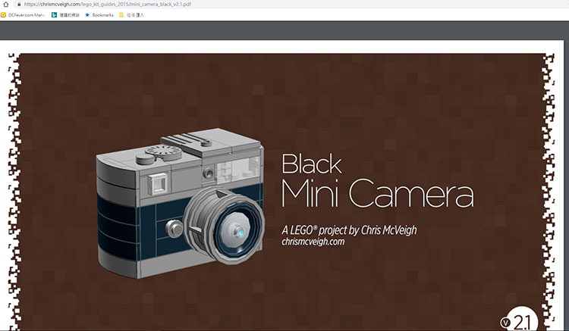Click 'A LEGO project by Chris McVeigh' text
Image resolution: width=569 pixels, height=331 pixels.
[349, 230]
